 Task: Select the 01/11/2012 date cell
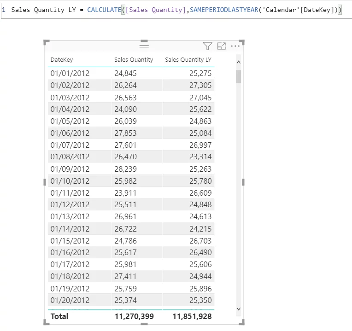click(x=70, y=193)
